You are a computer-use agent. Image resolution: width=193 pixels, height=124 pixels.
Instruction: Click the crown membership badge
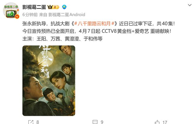[50, 7]
